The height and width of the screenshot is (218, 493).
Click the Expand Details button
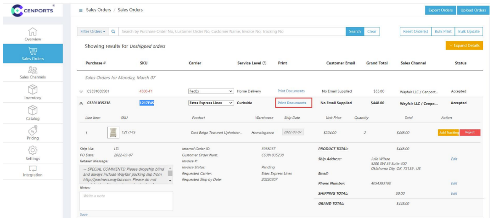click(464, 46)
